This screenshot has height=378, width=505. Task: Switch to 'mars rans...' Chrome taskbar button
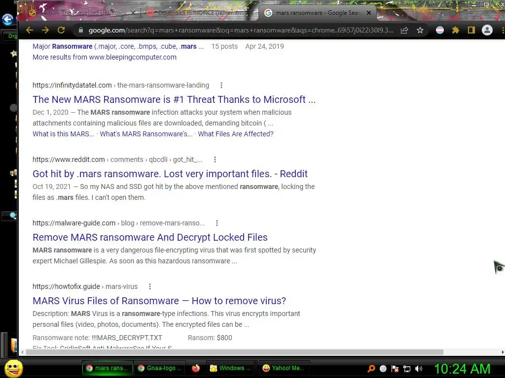click(107, 368)
